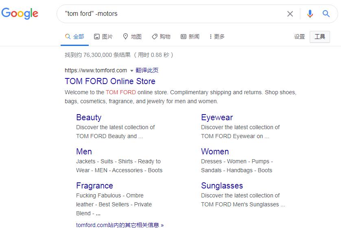Open the 地图 maps tab

point(132,37)
